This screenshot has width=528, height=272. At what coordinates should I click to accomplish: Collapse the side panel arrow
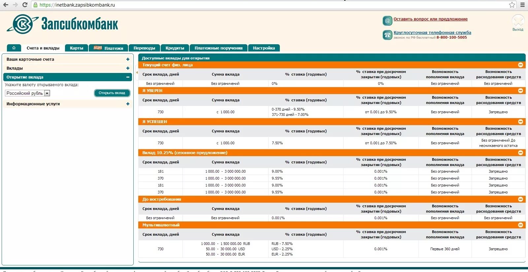point(137,72)
